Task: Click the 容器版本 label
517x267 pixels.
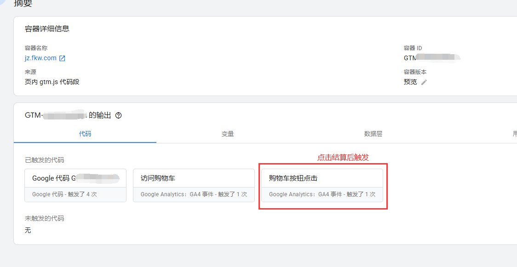Action: (415, 72)
